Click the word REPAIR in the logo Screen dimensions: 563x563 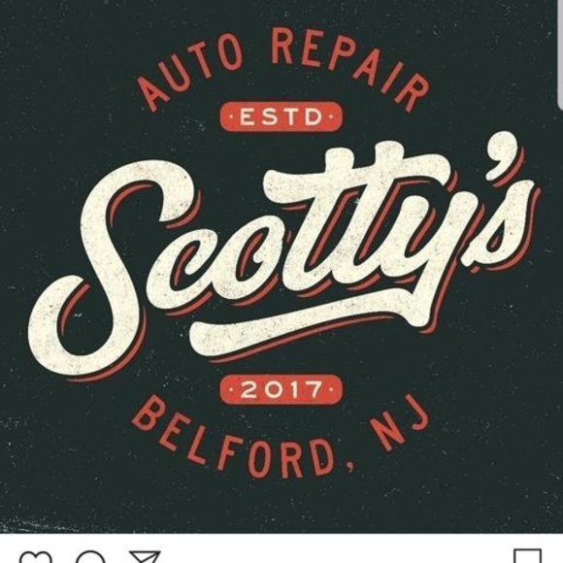[348, 63]
